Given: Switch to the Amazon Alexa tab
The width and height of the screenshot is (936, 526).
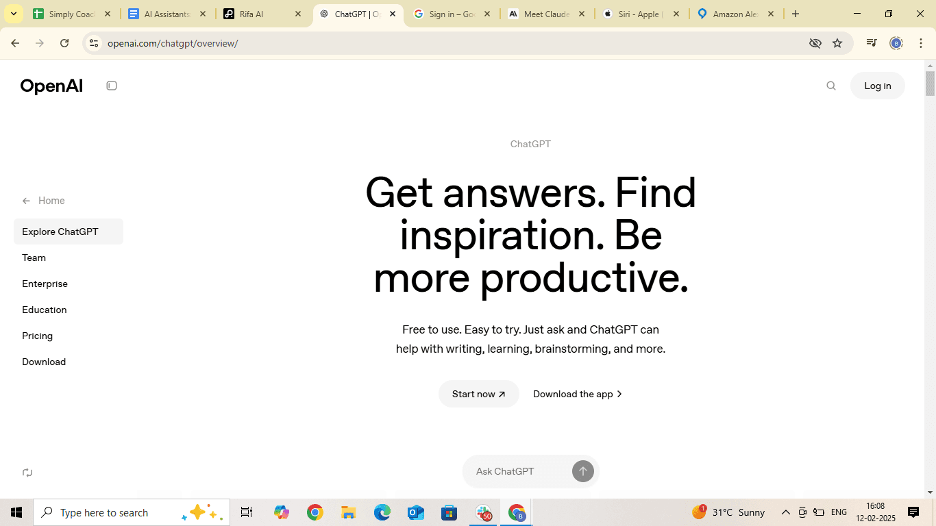Looking at the screenshot, I should (x=737, y=14).
